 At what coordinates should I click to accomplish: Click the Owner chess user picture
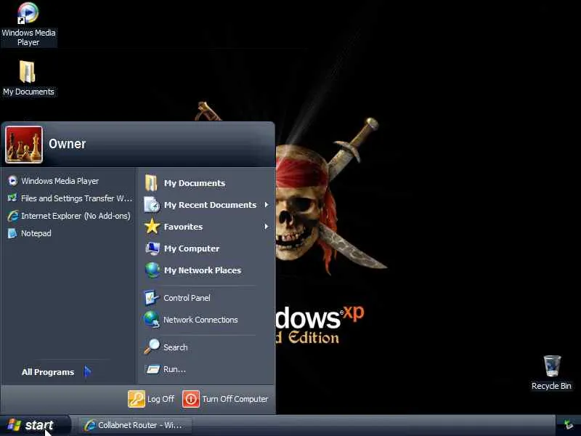(x=24, y=145)
